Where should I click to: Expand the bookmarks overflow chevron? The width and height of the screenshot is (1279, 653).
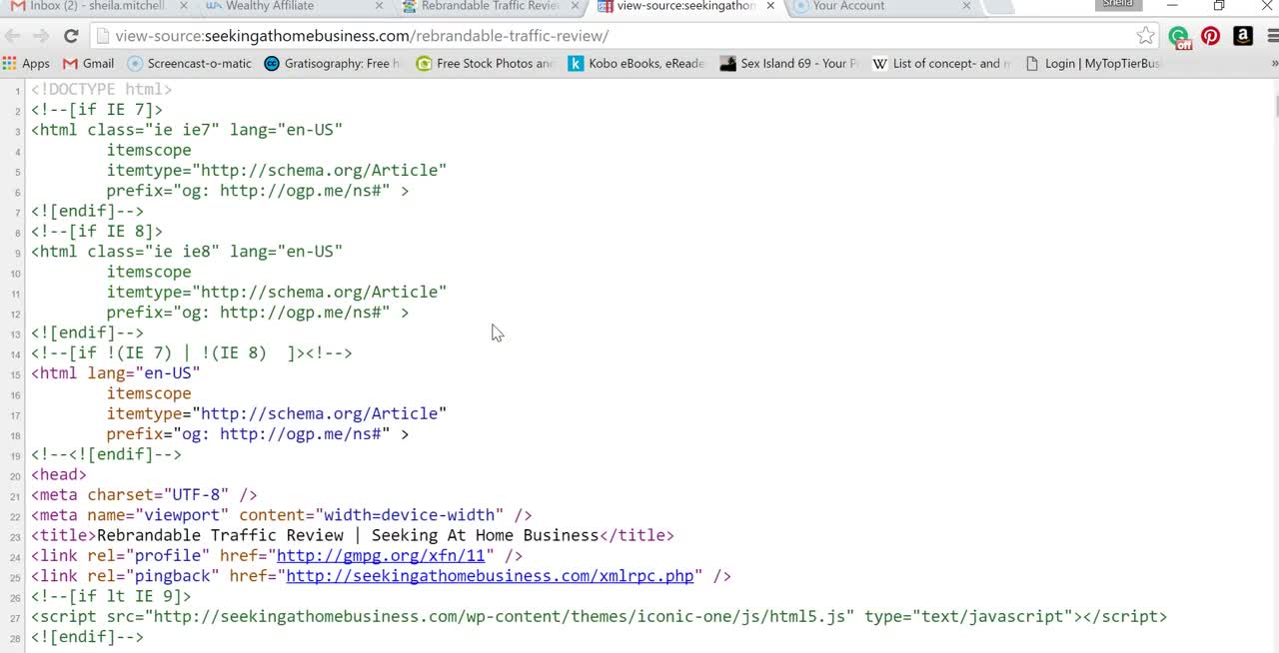tap(1273, 64)
